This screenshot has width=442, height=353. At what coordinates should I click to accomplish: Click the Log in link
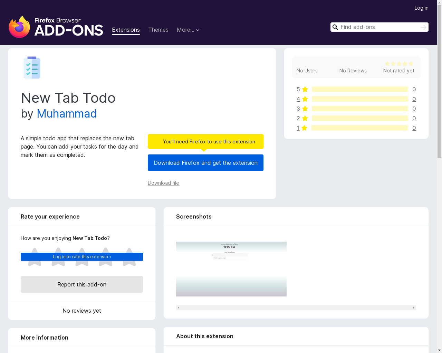pos(421,8)
